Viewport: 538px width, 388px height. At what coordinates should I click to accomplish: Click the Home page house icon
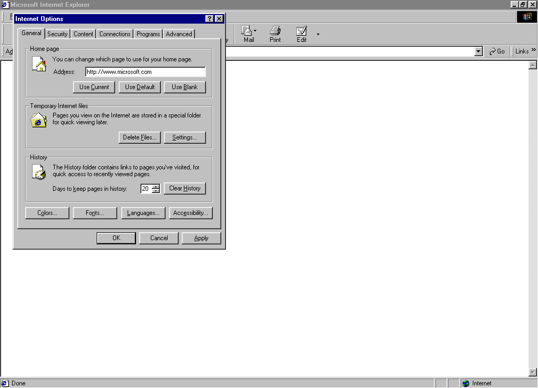(x=39, y=63)
